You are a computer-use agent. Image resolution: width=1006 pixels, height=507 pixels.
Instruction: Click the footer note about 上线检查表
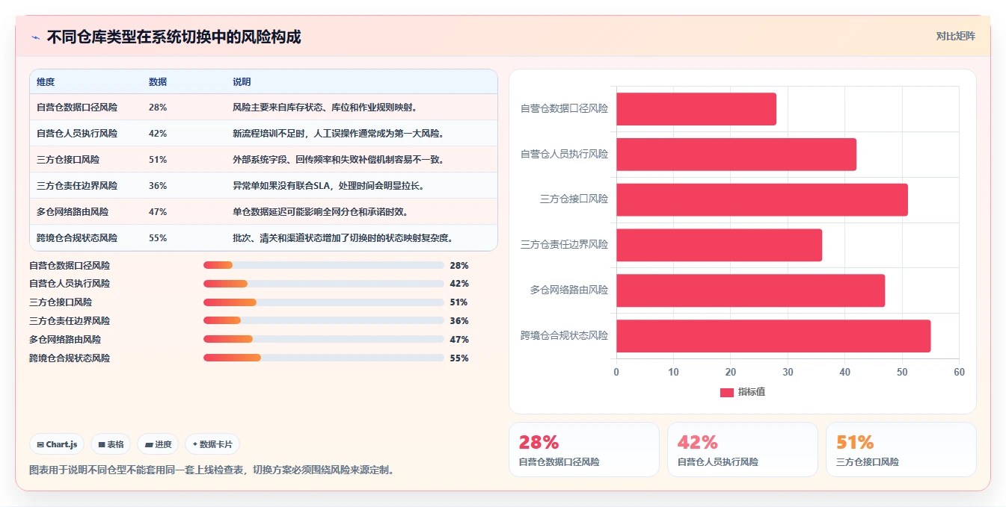click(211, 470)
